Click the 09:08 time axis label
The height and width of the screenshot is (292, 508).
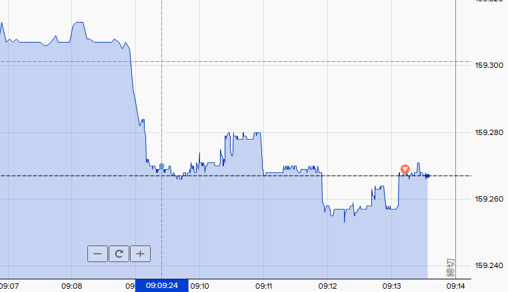71,286
